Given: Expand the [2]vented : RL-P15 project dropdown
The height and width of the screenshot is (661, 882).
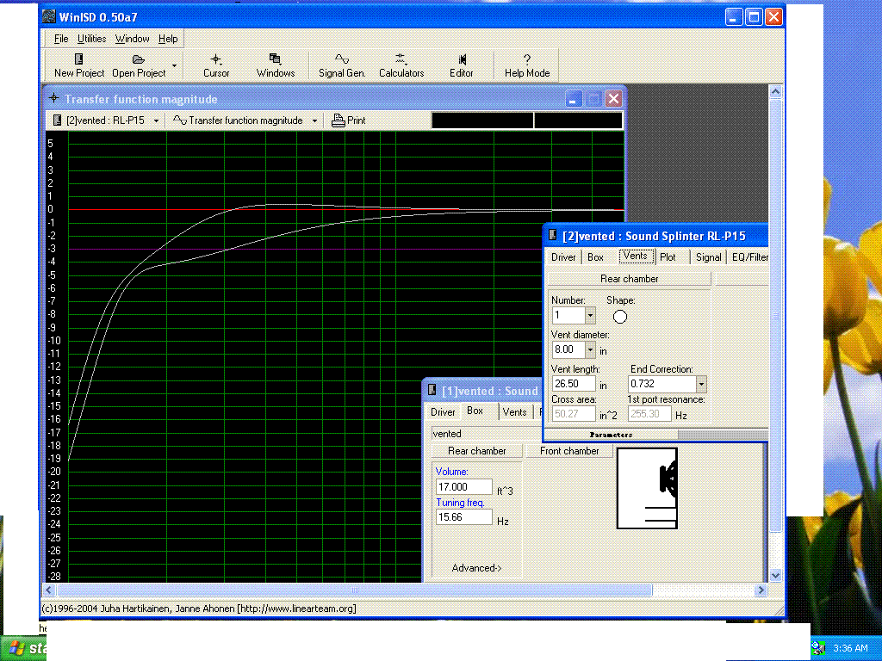Looking at the screenshot, I should click(x=157, y=120).
